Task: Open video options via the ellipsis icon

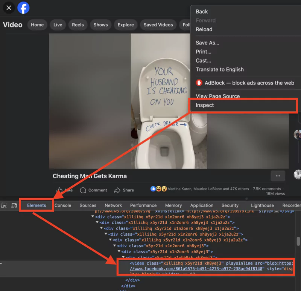Action: 278,176
